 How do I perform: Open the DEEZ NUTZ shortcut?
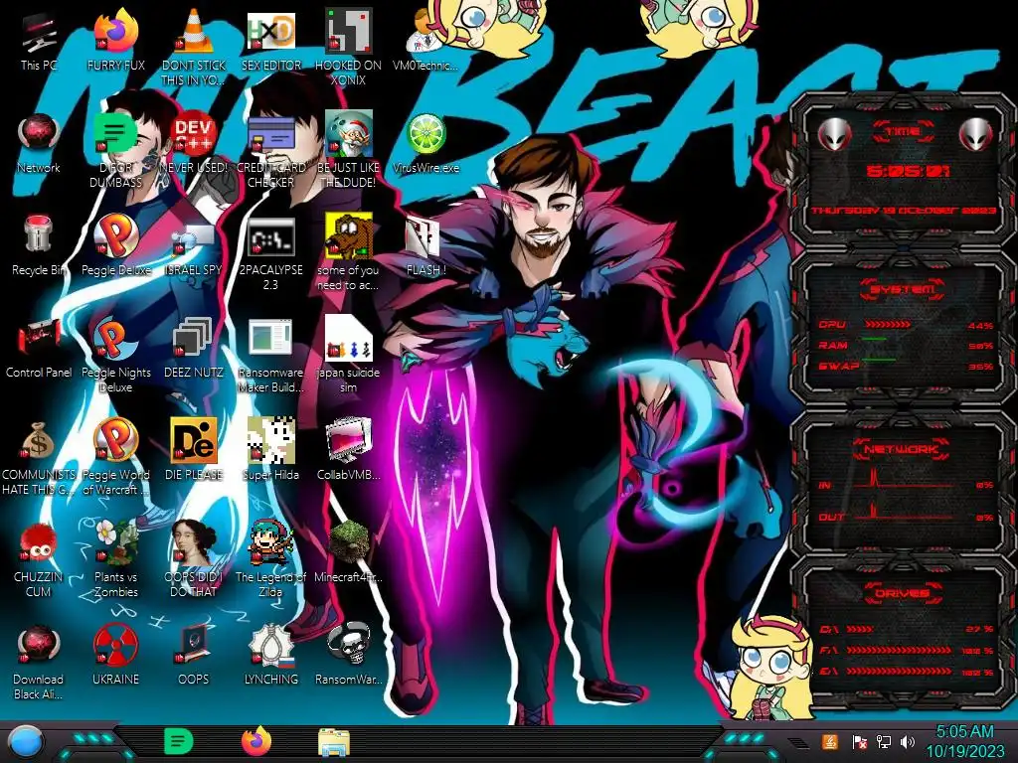(x=194, y=348)
